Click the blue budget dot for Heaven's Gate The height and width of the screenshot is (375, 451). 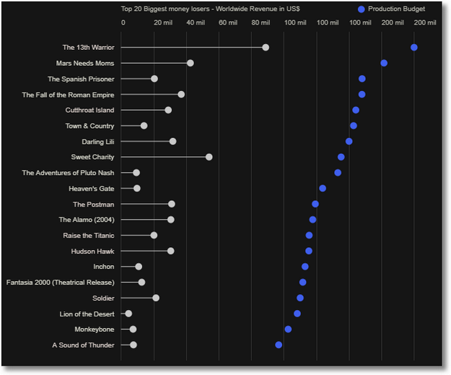323,189
